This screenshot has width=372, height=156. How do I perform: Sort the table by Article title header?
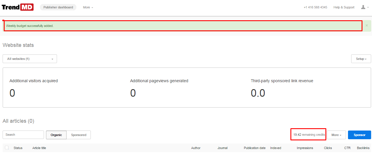[x=39, y=148]
